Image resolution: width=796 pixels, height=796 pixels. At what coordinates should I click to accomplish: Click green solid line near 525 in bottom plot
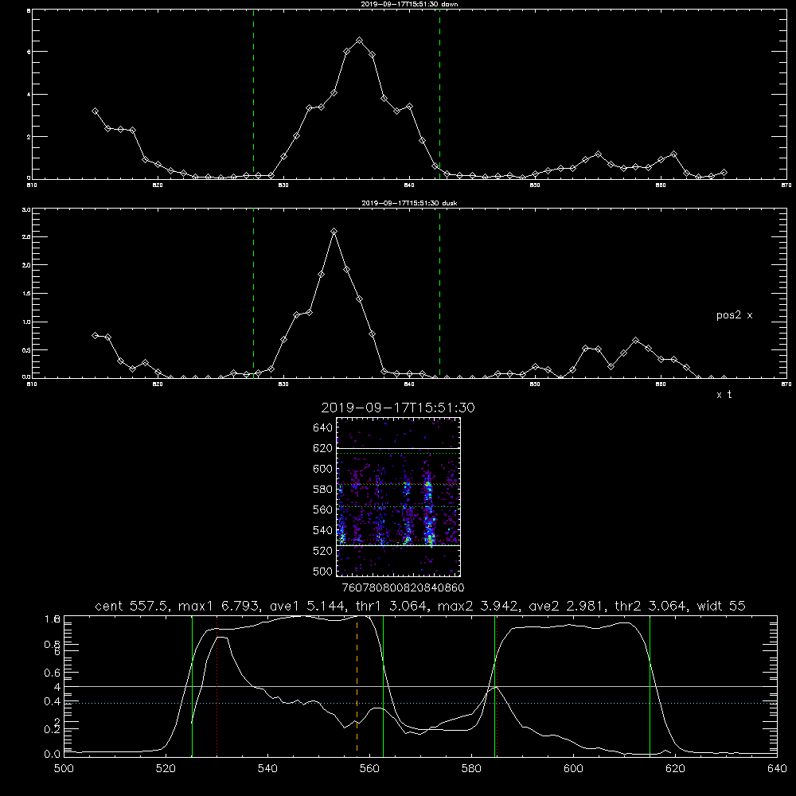pyautogui.click(x=192, y=685)
